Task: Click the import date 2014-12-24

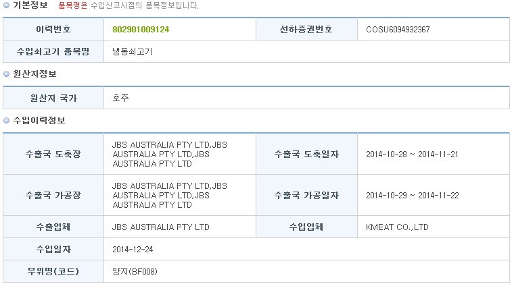Action: [x=133, y=249]
